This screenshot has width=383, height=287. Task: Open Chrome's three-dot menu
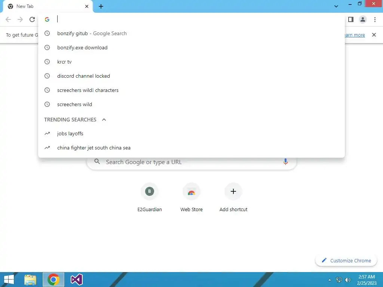[x=375, y=19]
